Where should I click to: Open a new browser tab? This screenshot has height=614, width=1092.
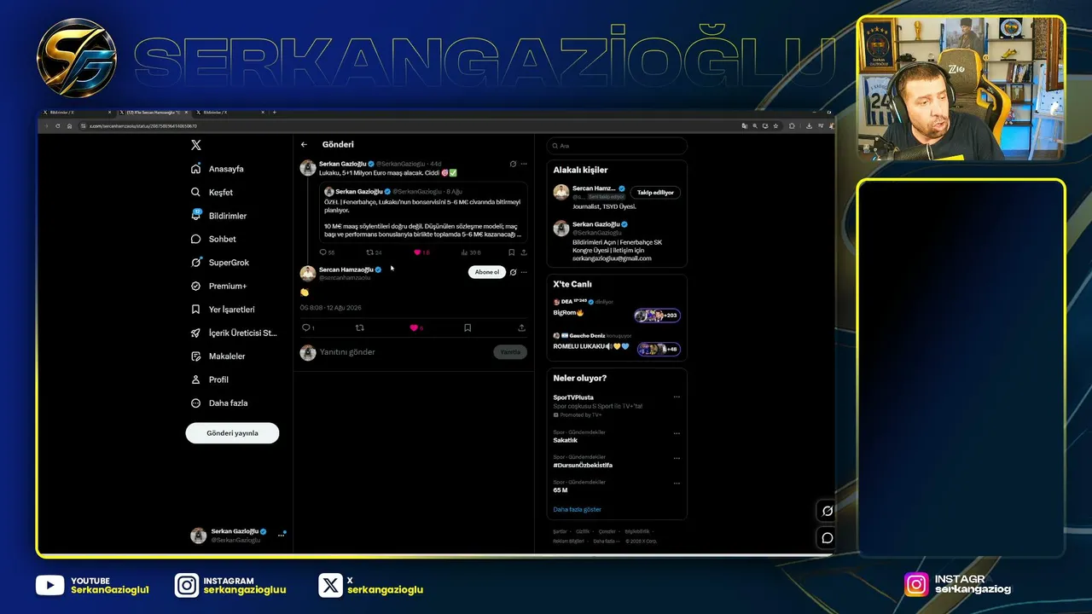click(x=274, y=113)
